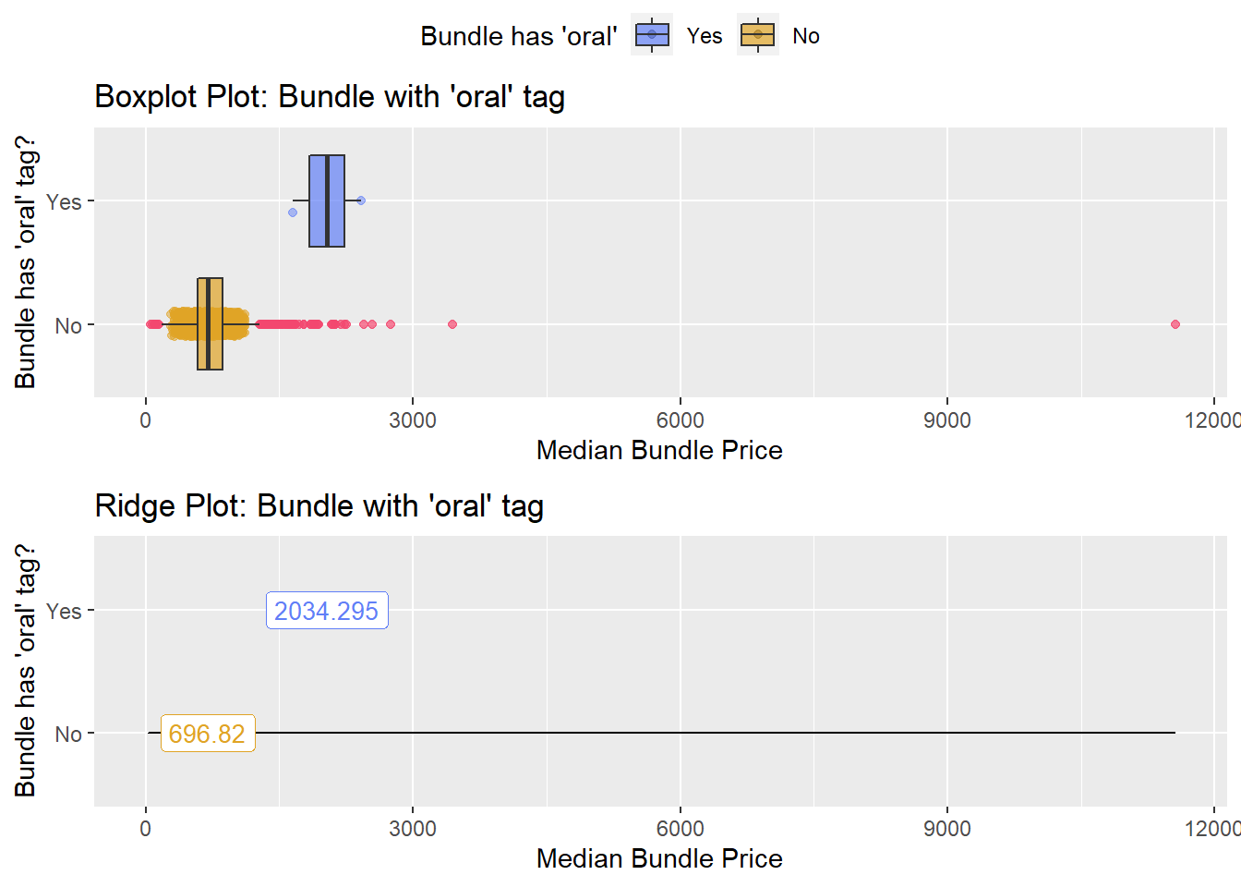
Task: Click the 696.82 median label
Action: (208, 734)
